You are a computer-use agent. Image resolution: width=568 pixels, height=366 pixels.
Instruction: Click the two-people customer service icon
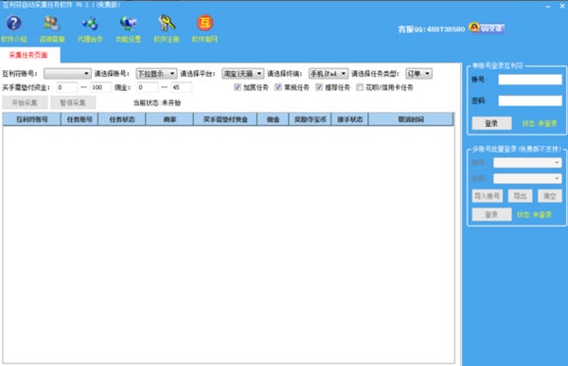pyautogui.click(x=52, y=24)
